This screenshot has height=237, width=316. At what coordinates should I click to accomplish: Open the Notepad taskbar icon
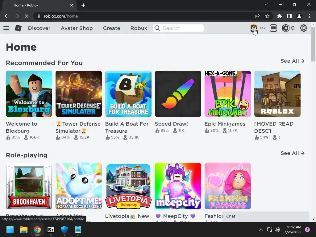[x=78, y=230]
